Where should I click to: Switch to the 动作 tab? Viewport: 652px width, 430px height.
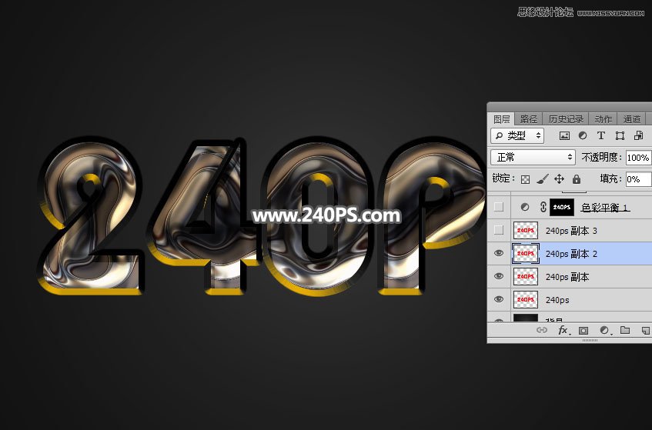pos(603,119)
